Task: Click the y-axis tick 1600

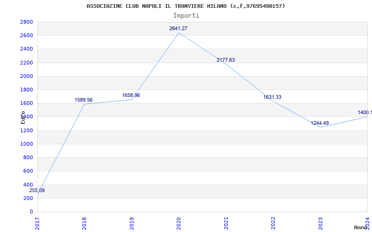Action: point(27,103)
